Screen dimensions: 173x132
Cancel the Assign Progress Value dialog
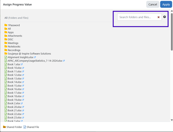(153, 4)
